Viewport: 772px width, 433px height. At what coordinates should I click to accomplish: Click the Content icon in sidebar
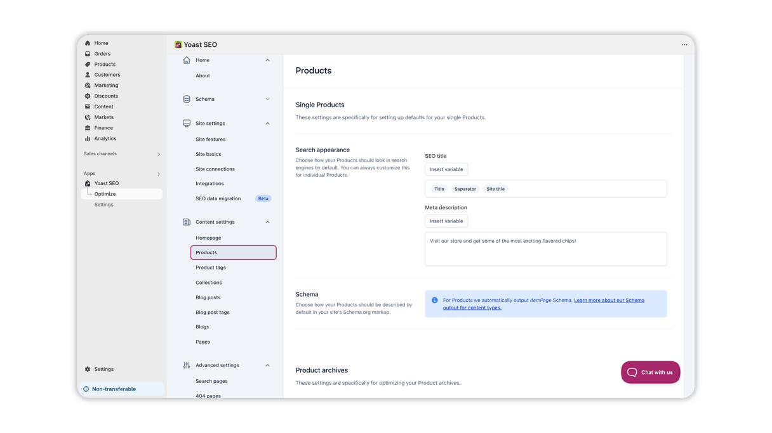coord(88,107)
